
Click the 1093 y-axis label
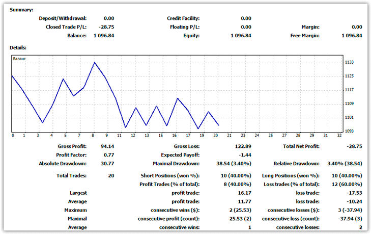(x=350, y=131)
